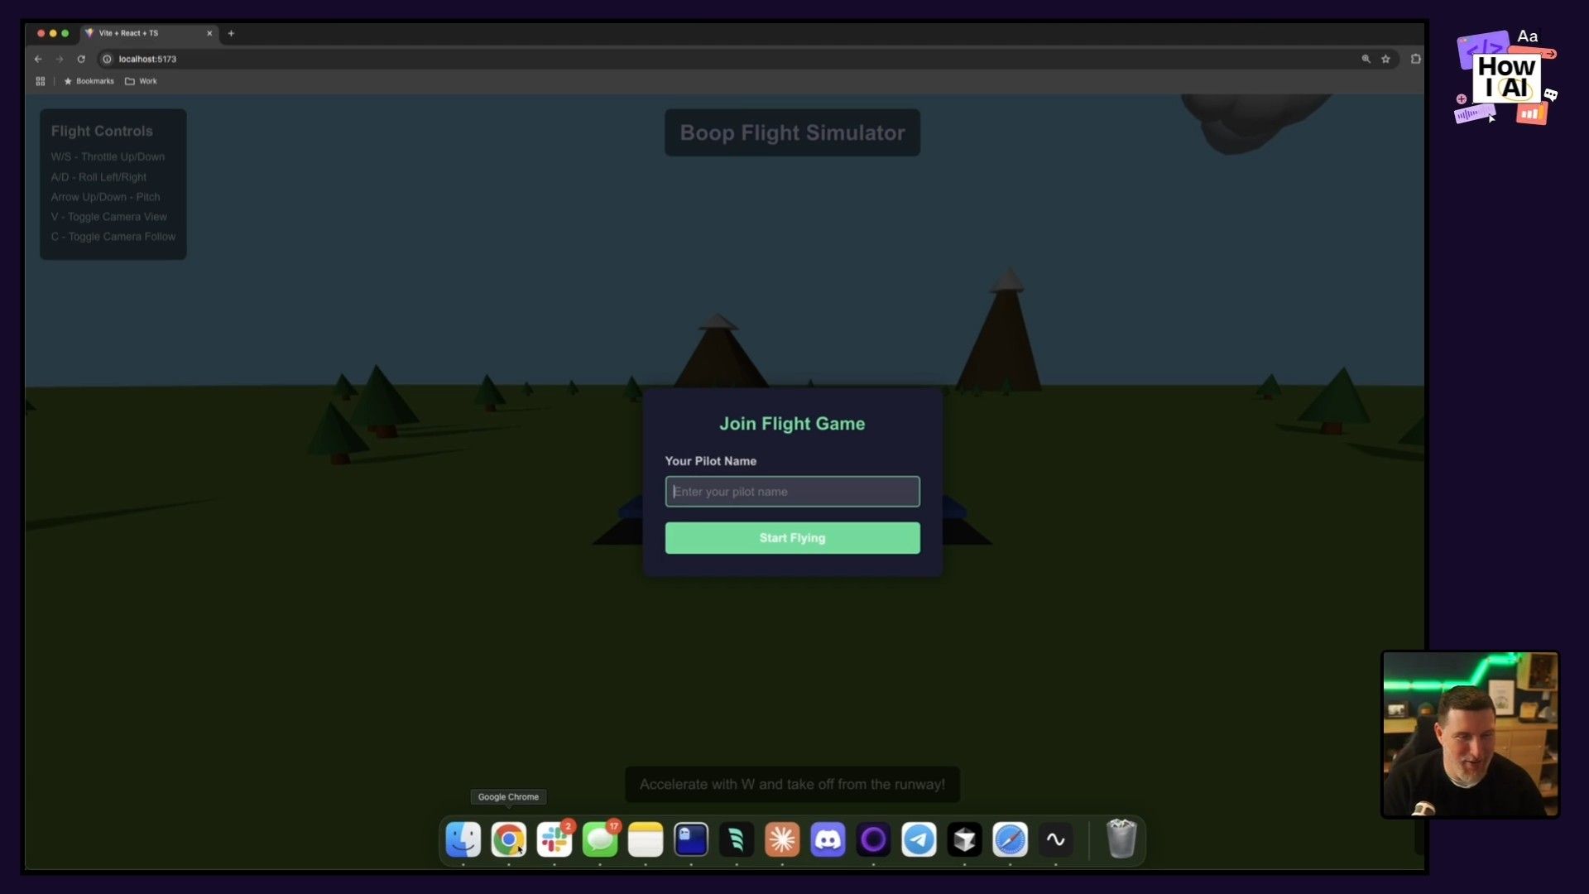Viewport: 1589px width, 894px height.
Task: Click W/S - Throttle Up/Down text
Action: (x=108, y=156)
